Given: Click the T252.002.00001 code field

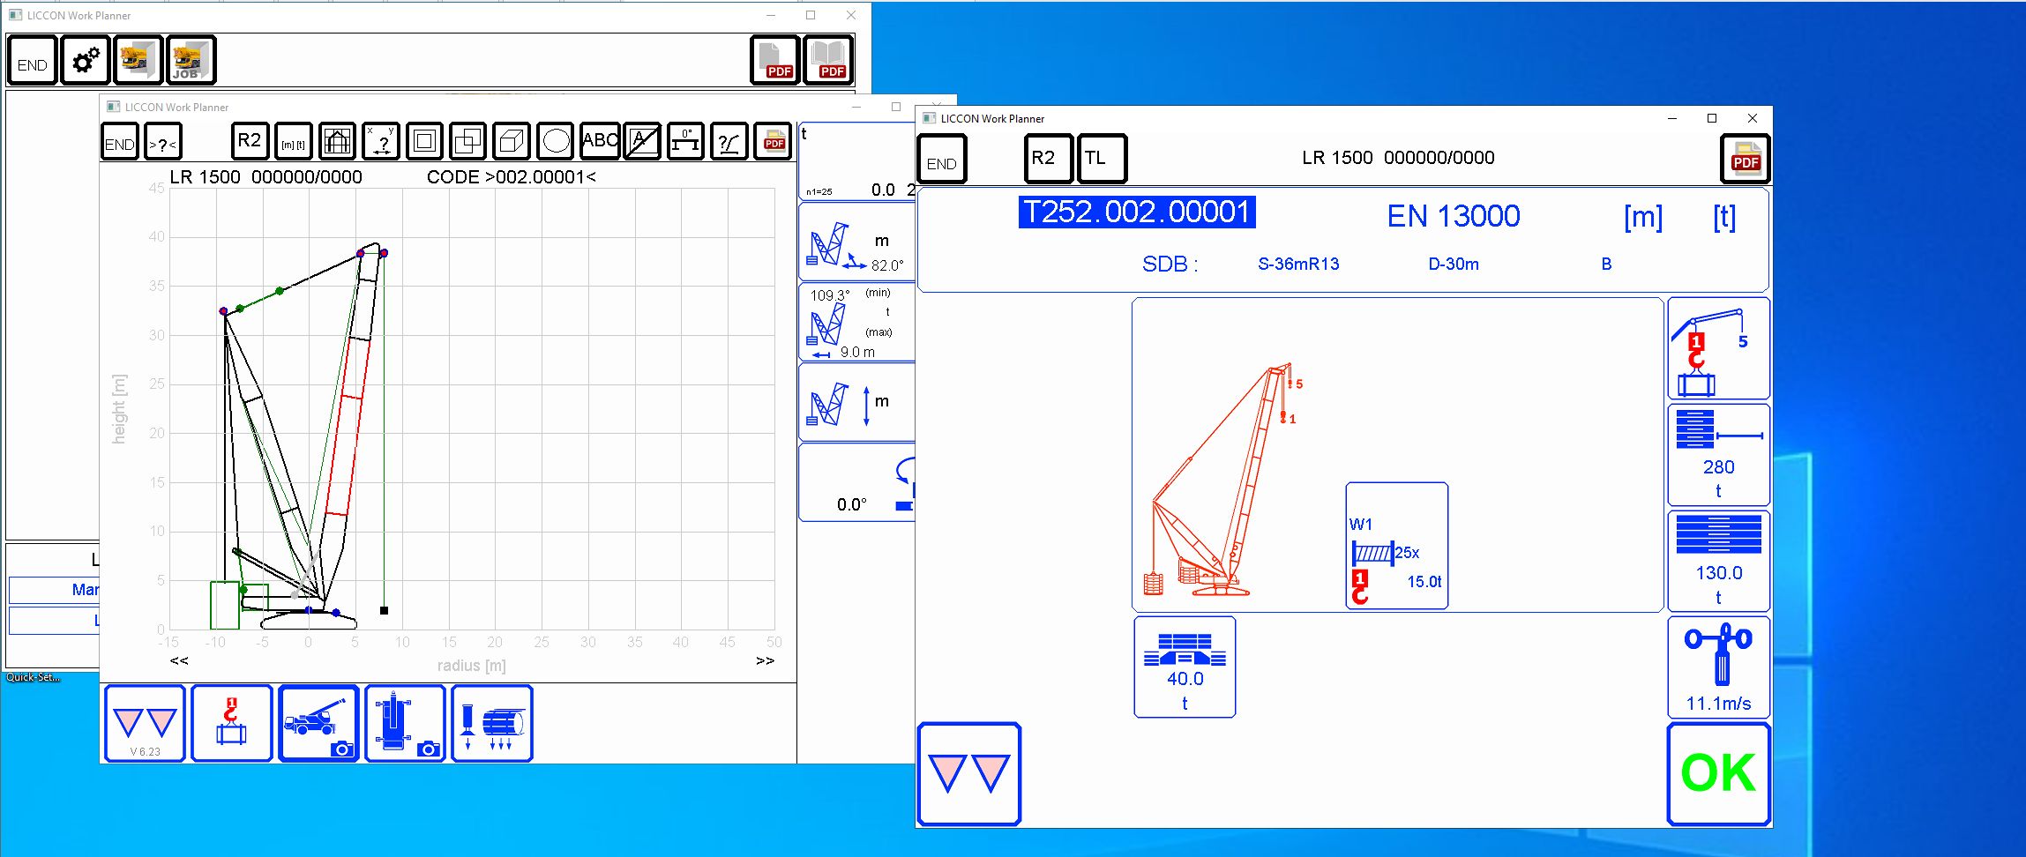Looking at the screenshot, I should click(1139, 212).
